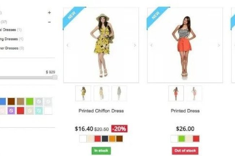The width and height of the screenshot is (235, 156).
Task: Show previous image of Printed Chiffon Dress
Action: 68,45
